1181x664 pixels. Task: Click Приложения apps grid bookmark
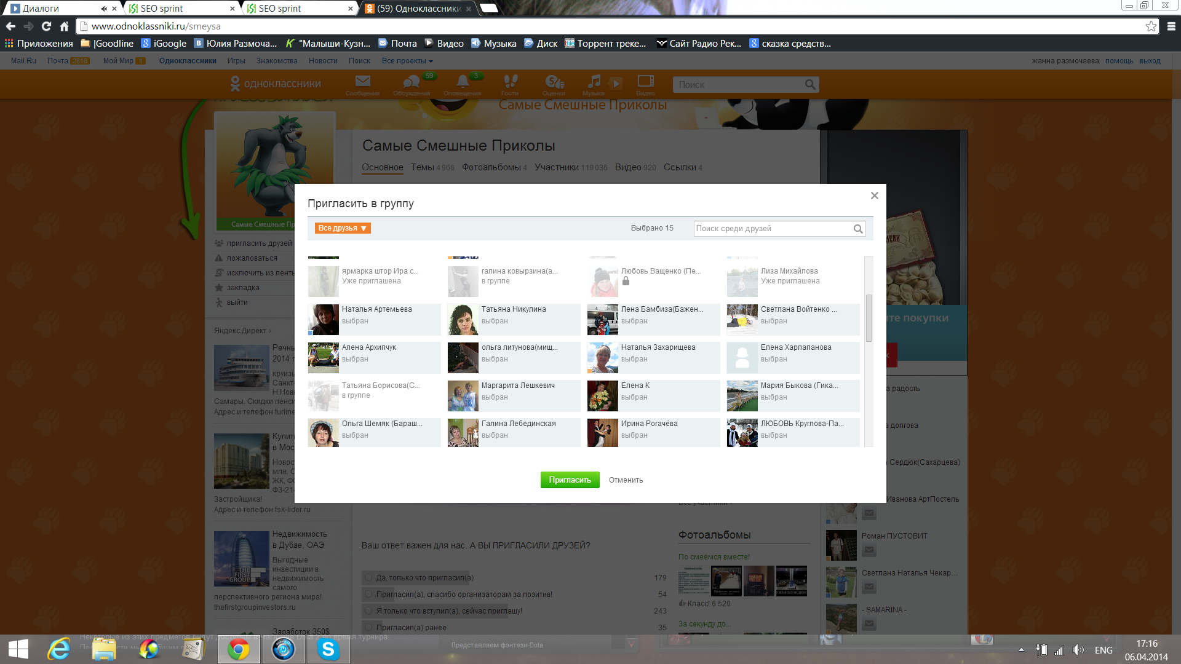(x=39, y=44)
